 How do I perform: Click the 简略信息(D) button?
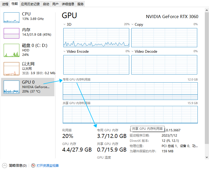(18, 166)
